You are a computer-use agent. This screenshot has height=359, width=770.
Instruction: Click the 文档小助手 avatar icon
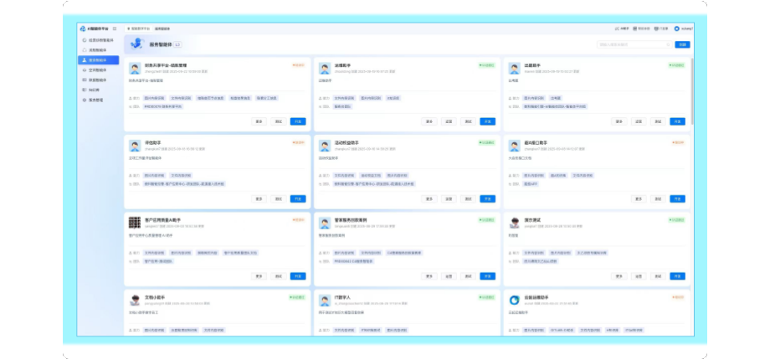click(134, 300)
